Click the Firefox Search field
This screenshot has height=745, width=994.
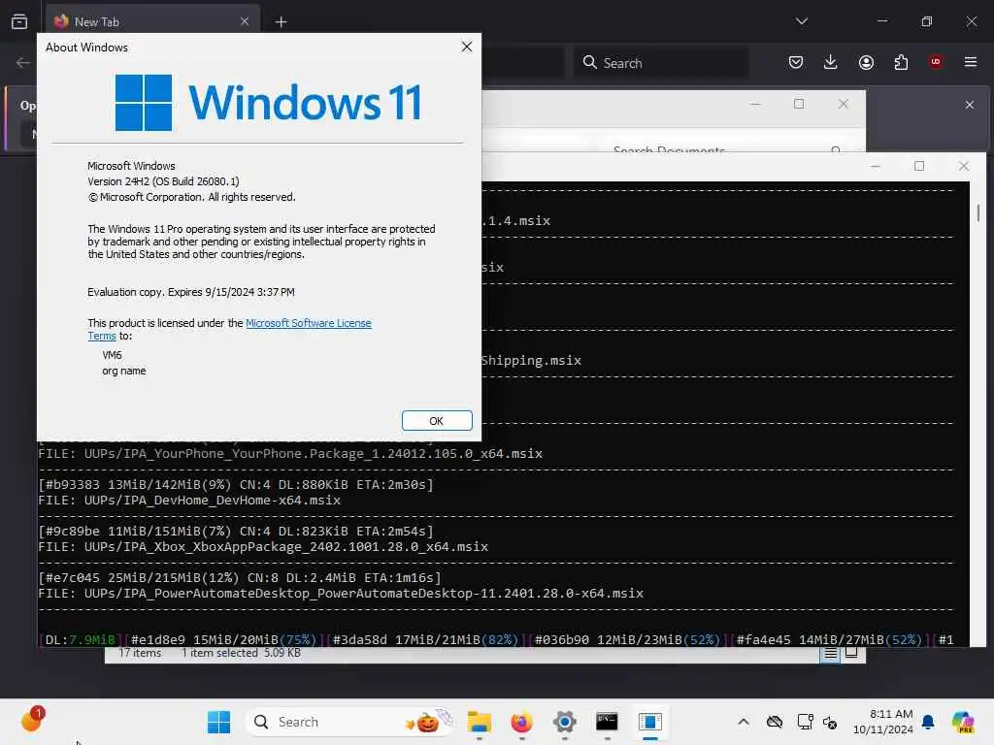pyautogui.click(x=661, y=63)
